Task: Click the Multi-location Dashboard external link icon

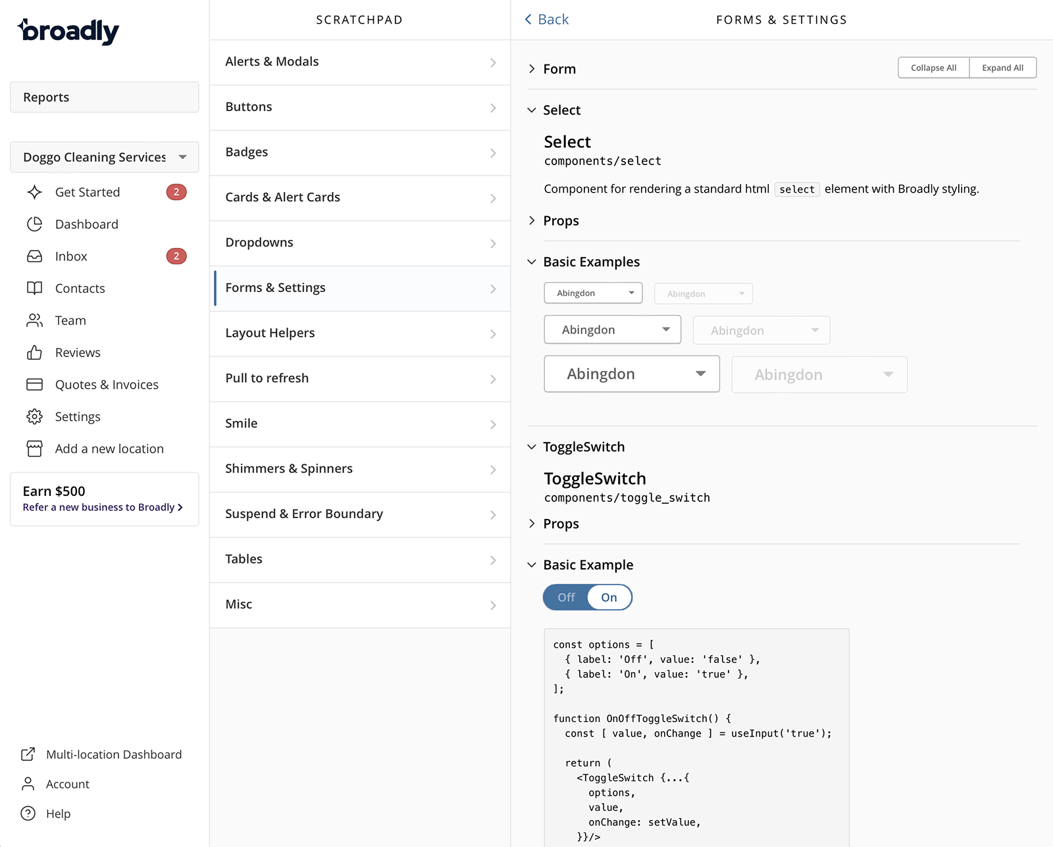Action: coord(28,754)
